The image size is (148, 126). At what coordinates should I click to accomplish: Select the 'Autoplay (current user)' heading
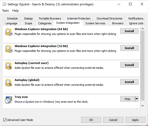click(x=32, y=63)
